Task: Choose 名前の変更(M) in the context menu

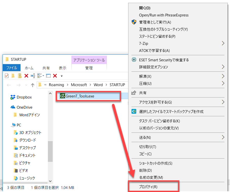Action: [151, 178]
